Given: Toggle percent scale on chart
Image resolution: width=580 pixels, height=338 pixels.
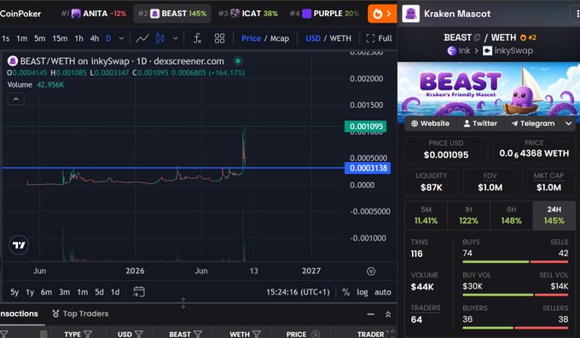Looking at the screenshot, I should click(x=345, y=292).
